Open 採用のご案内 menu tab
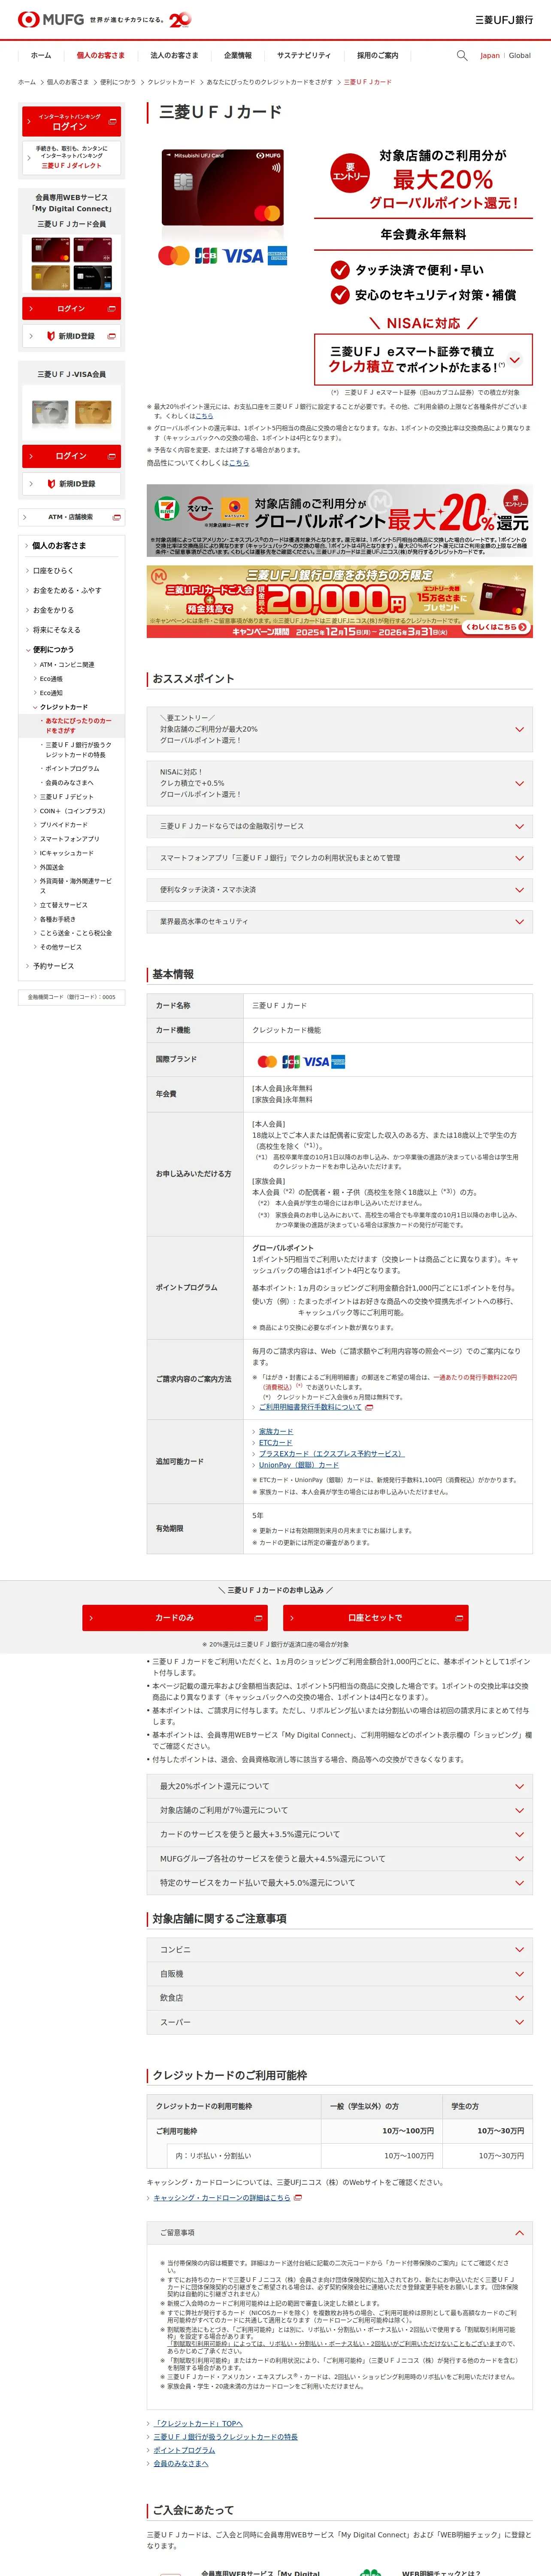 378,56
